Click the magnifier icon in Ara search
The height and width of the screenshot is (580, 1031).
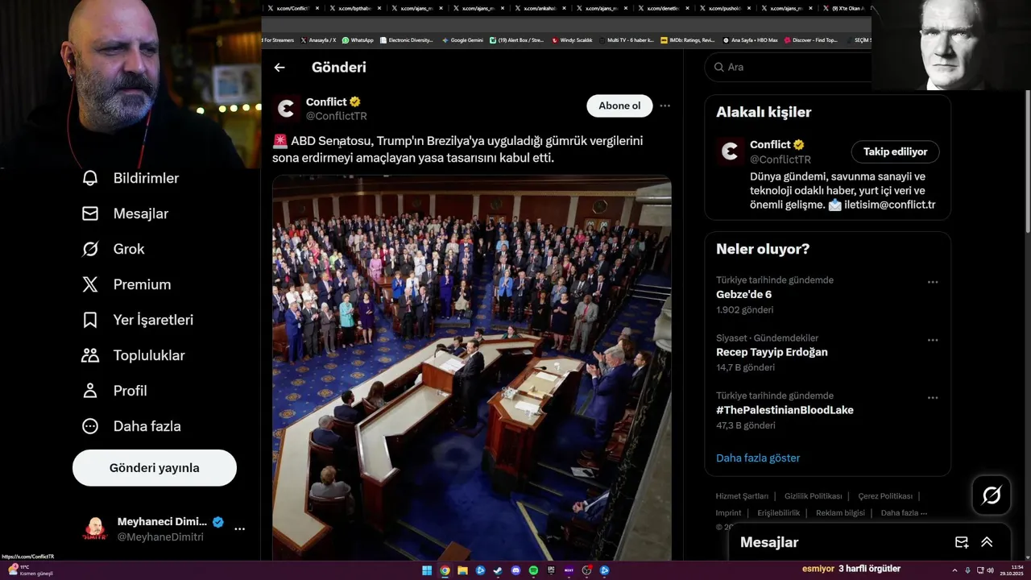coord(718,67)
